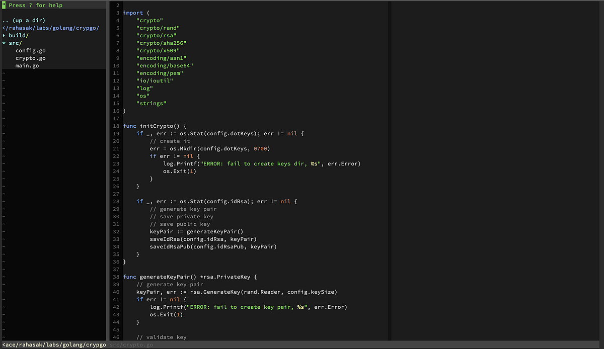Screen dimensions: 604x349
Task: Open main.go in the file tree
Action: (27, 66)
